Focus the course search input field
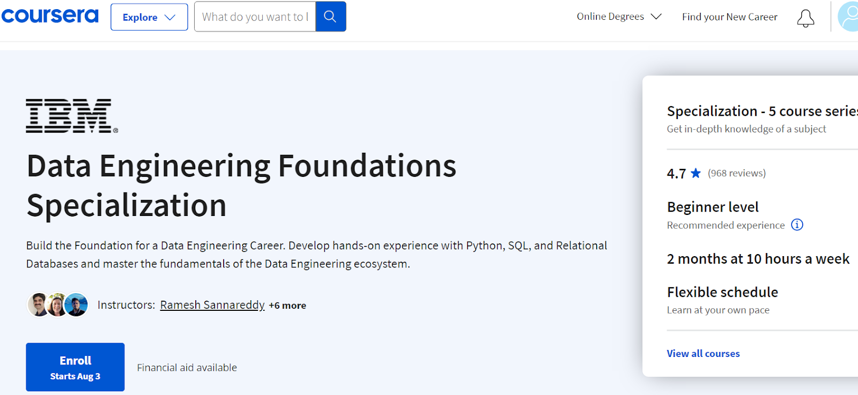Viewport: 858px width, 395px height. 255,17
